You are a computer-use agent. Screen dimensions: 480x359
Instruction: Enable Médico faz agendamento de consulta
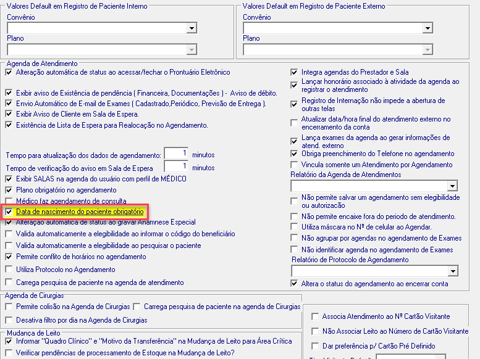[9, 201]
